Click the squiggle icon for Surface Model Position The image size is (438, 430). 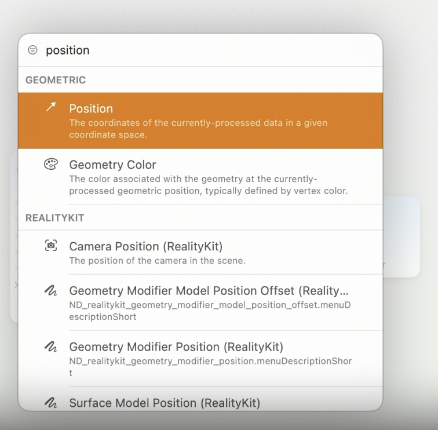51,403
